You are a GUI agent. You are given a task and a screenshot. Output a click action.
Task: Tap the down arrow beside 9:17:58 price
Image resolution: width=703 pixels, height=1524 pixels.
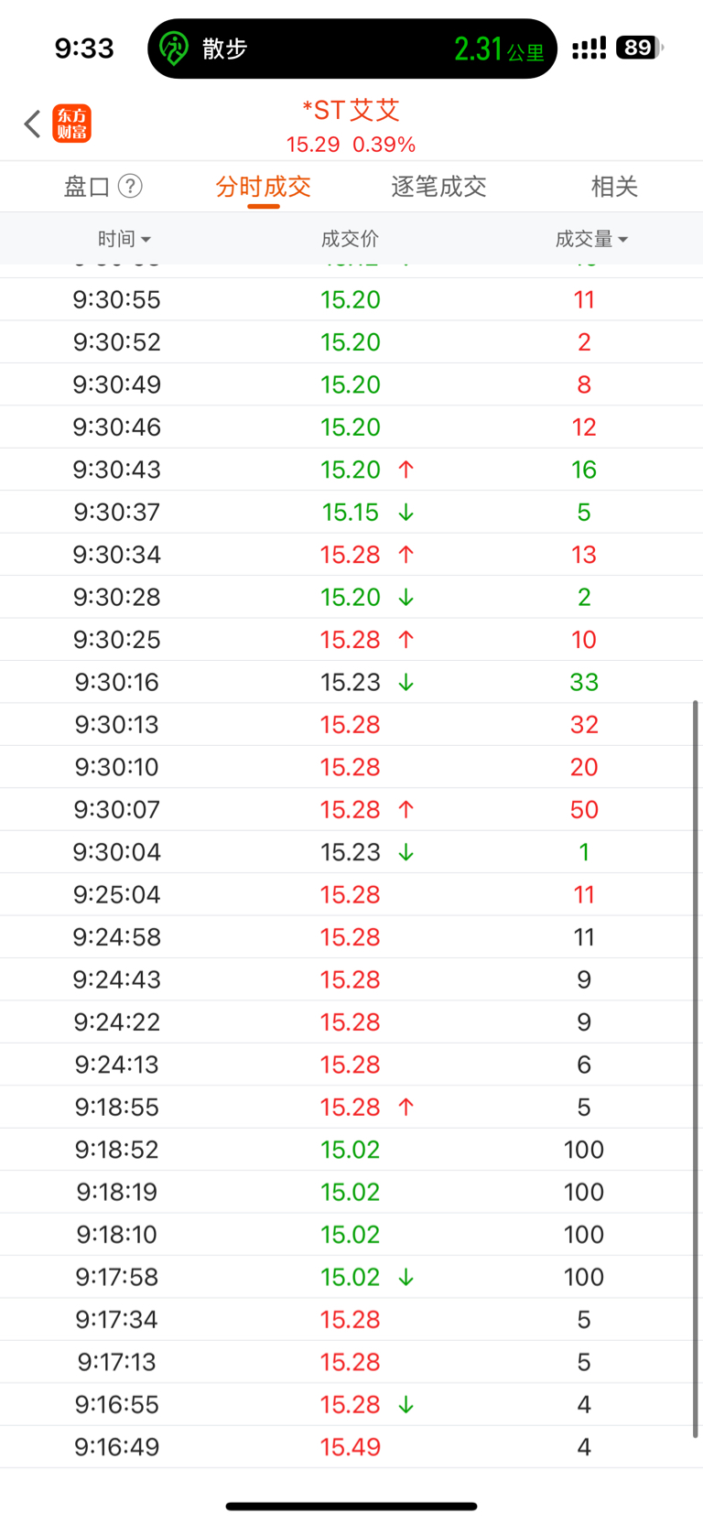tap(406, 1277)
